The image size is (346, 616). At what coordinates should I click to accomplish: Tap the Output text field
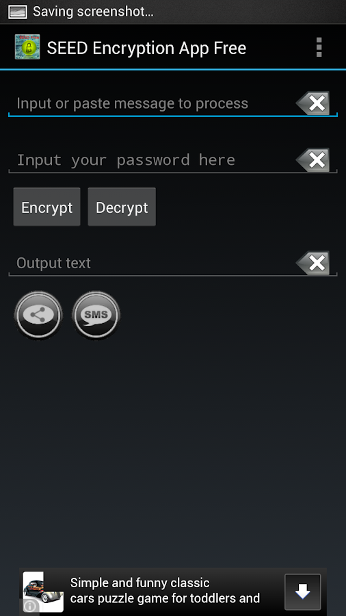point(151,263)
